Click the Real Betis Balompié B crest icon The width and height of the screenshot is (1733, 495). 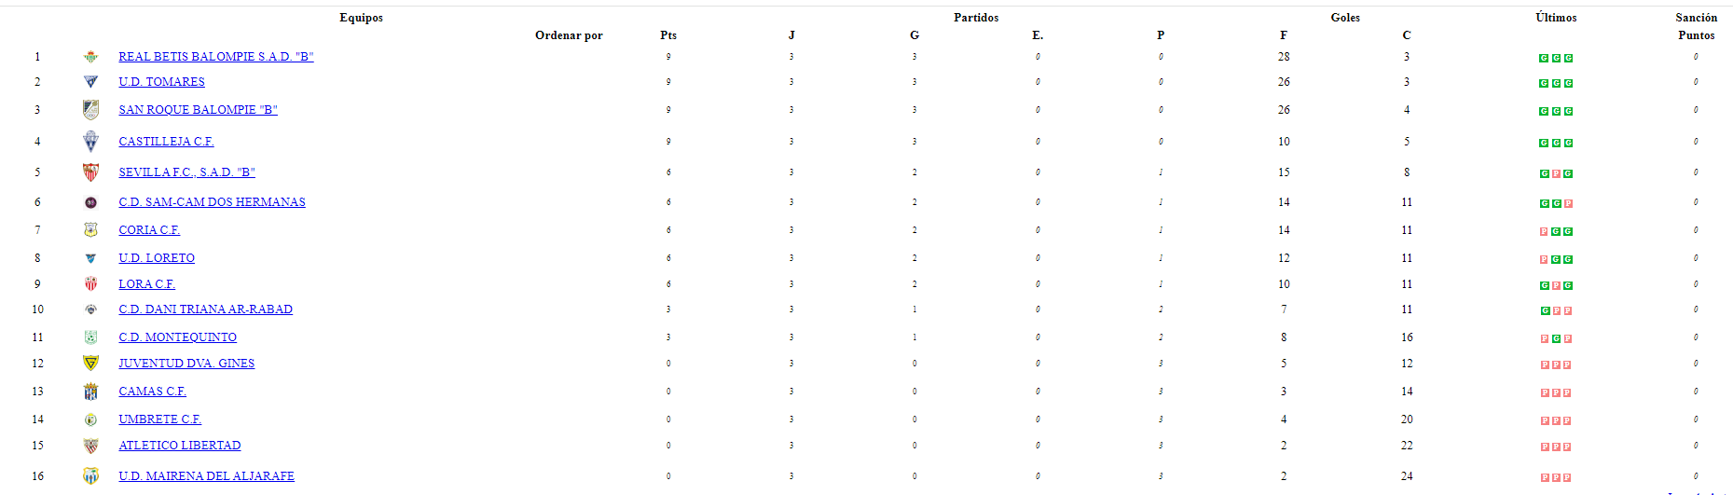coord(90,57)
